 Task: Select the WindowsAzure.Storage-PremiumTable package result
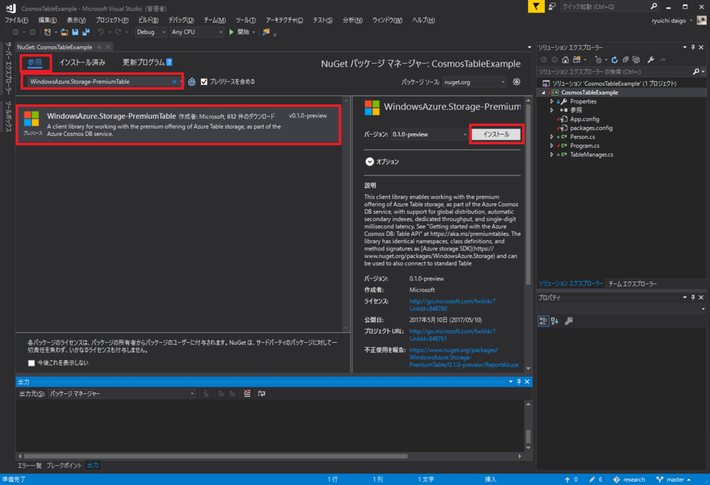coord(178,125)
